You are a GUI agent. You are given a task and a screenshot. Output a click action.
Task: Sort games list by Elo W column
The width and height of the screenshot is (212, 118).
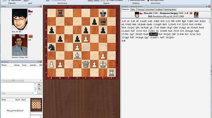click(18, 100)
